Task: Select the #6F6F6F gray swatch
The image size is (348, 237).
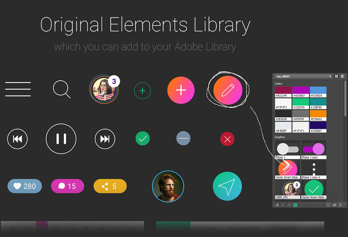Action: pyautogui.click(x=301, y=116)
